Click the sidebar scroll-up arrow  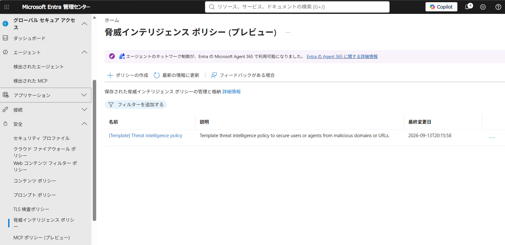94,17
